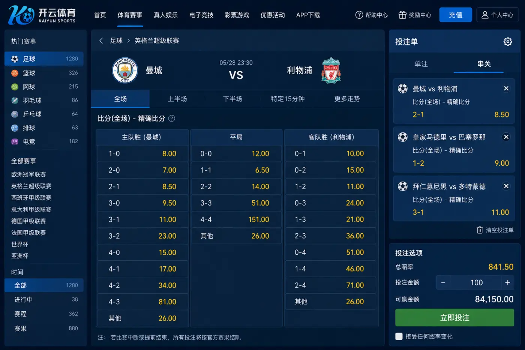Image resolution: width=525 pixels, height=350 pixels.
Task: Select the 排球 volleyball sidebar icon
Action: [15, 128]
